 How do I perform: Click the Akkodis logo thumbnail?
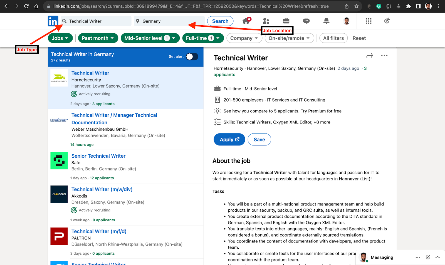59,194
